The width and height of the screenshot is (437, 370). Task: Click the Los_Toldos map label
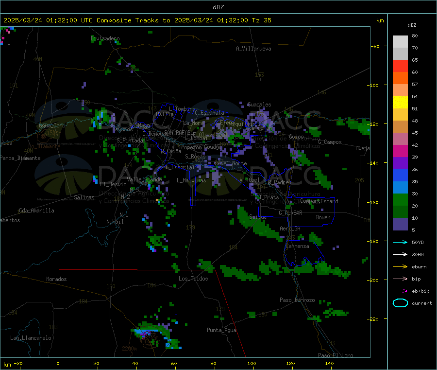(193, 279)
